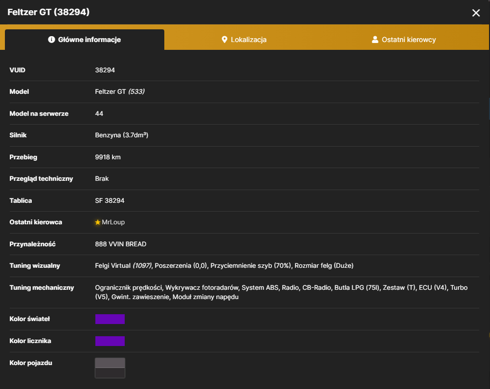The height and width of the screenshot is (389, 490).
Task: Open the Ostatni kierowcy tab
Action: point(404,39)
